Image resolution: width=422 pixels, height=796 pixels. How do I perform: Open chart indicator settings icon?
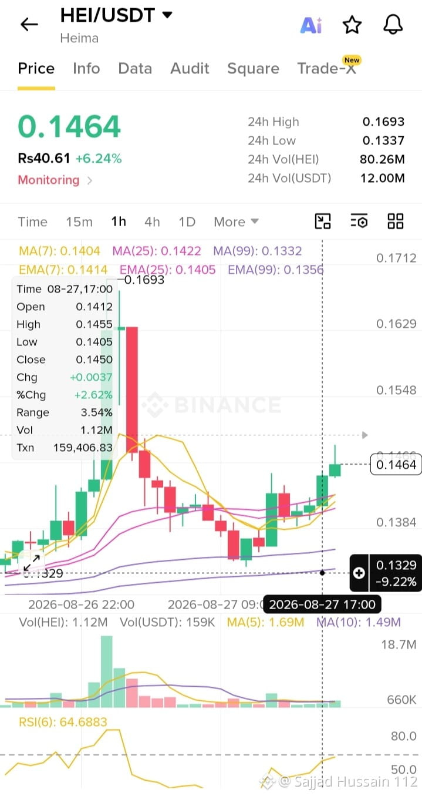coord(359,221)
